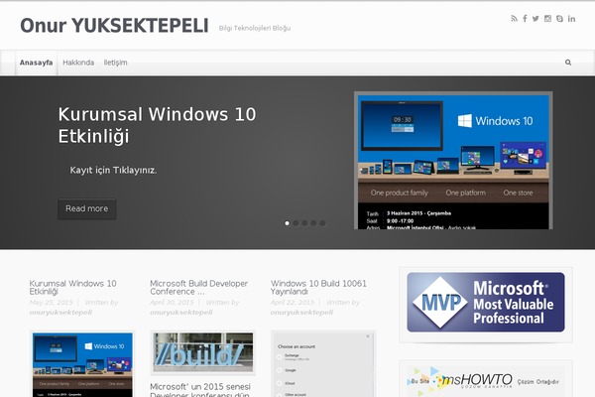Click the Microsoft' un 2015 senesi excerpt
The image size is (595, 397).
200,387
